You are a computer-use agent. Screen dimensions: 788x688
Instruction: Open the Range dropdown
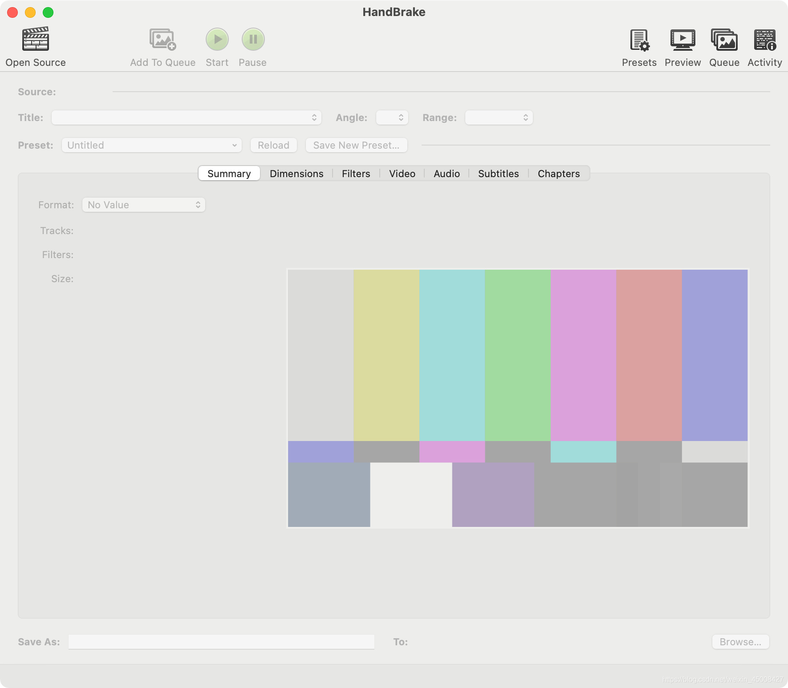(x=499, y=117)
